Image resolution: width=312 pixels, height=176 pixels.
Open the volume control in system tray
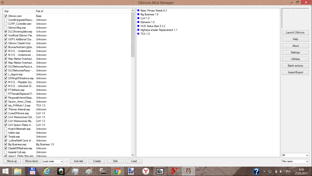281,171
